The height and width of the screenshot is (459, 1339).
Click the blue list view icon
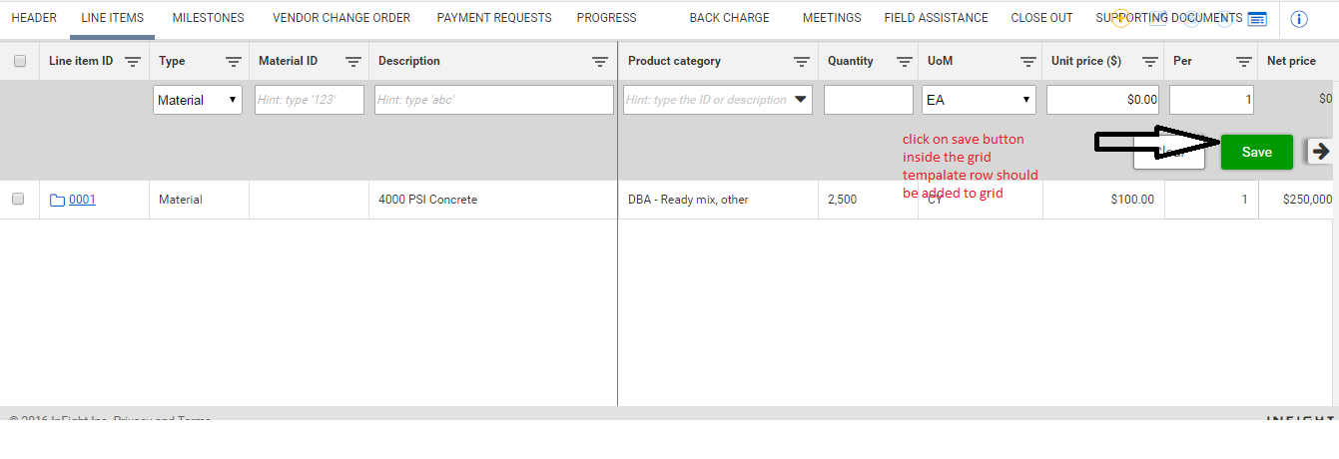pyautogui.click(x=1257, y=19)
